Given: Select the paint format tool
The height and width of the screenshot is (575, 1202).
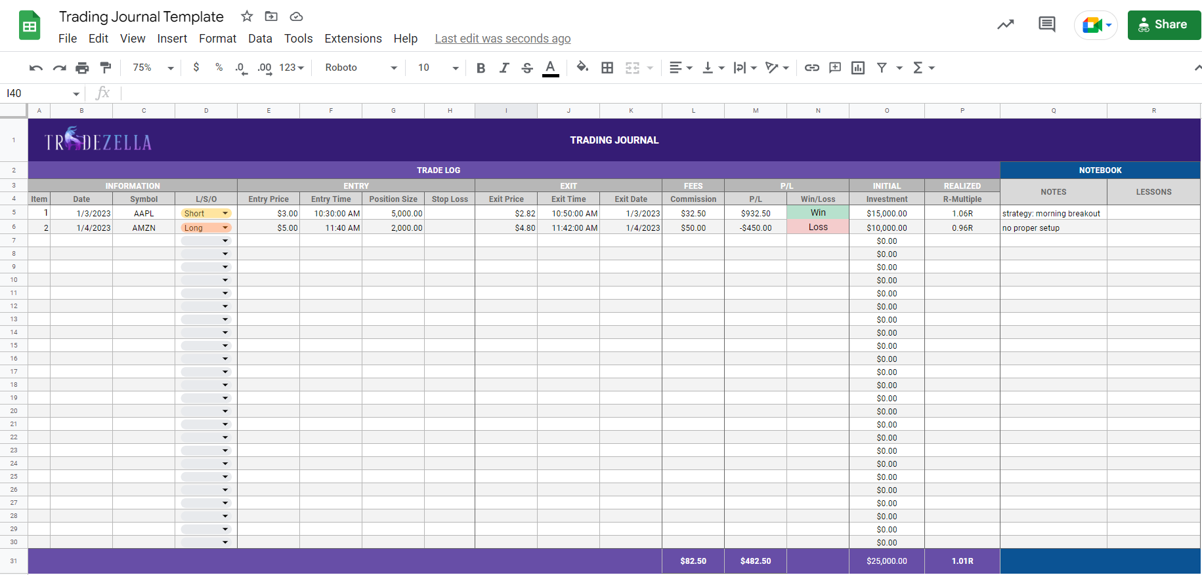Looking at the screenshot, I should point(106,68).
